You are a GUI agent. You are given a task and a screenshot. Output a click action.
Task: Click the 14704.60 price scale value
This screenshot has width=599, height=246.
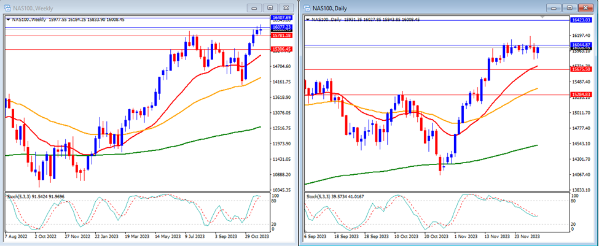click(280, 66)
